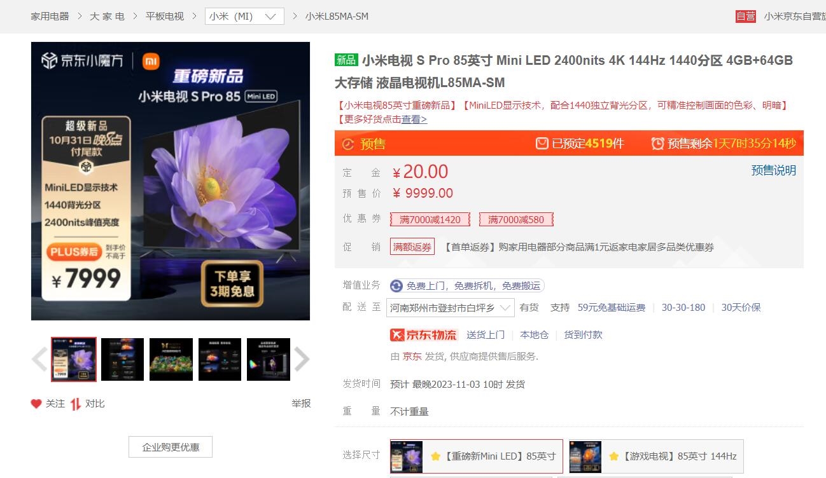This screenshot has width=826, height=478.
Task: Claim the 满7000减580 coupon
Action: [x=516, y=219]
